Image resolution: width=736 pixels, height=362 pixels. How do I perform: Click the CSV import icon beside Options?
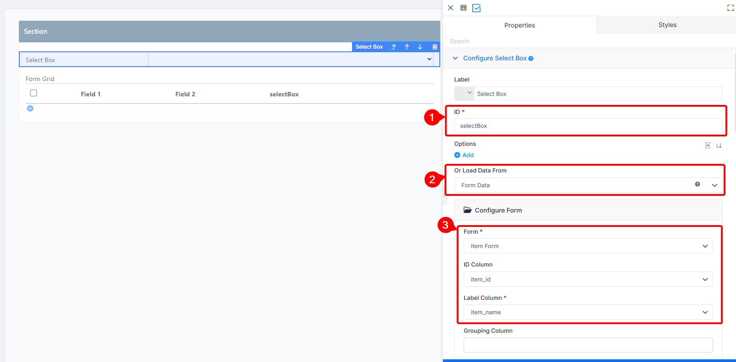point(708,145)
